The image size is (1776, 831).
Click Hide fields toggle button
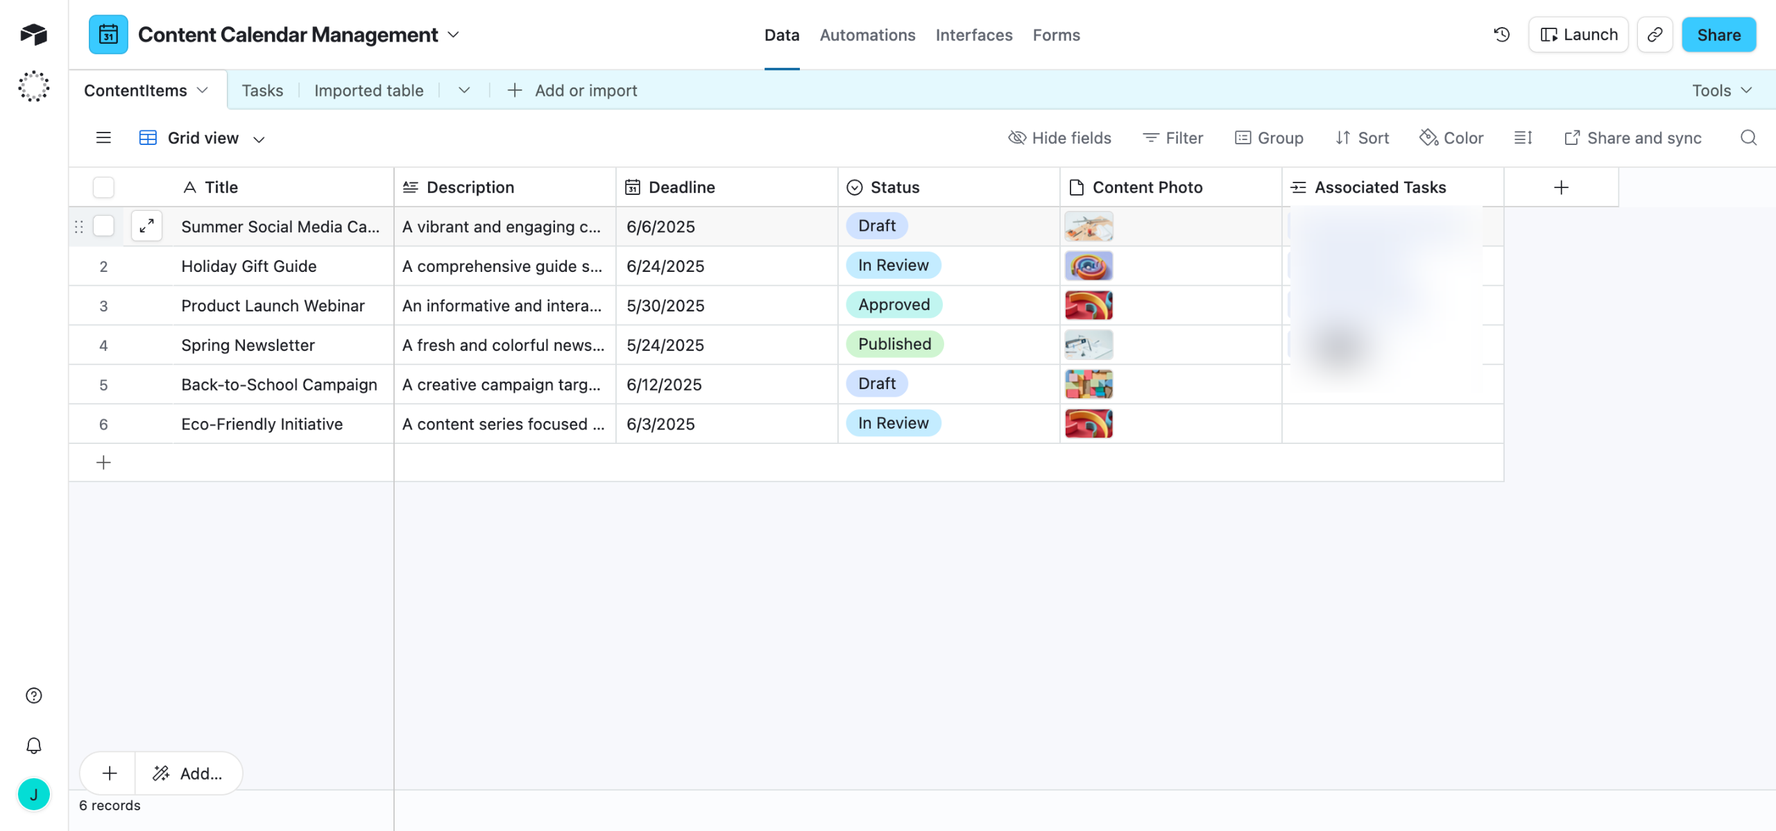pyautogui.click(x=1059, y=138)
